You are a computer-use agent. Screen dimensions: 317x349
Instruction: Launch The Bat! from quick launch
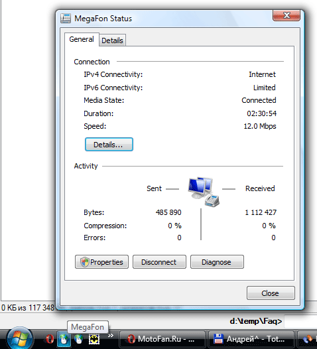point(94,340)
